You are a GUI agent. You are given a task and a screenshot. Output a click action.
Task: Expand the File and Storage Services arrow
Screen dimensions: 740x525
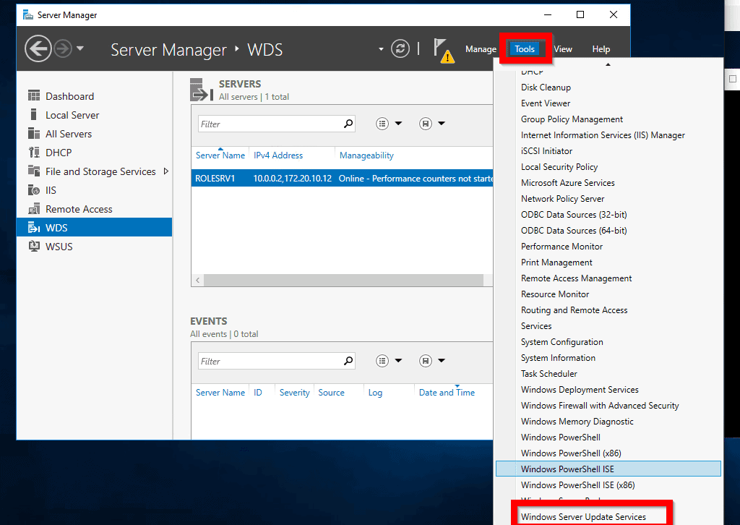[165, 171]
